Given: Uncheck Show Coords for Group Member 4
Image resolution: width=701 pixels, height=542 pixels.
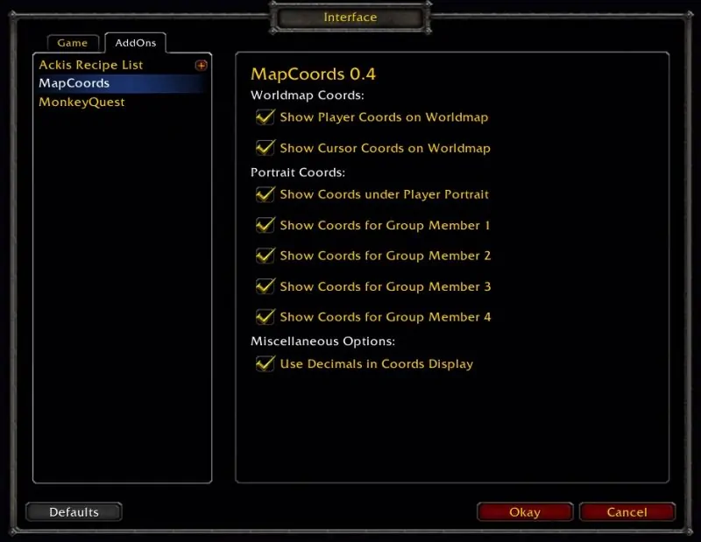Looking at the screenshot, I should point(266,317).
